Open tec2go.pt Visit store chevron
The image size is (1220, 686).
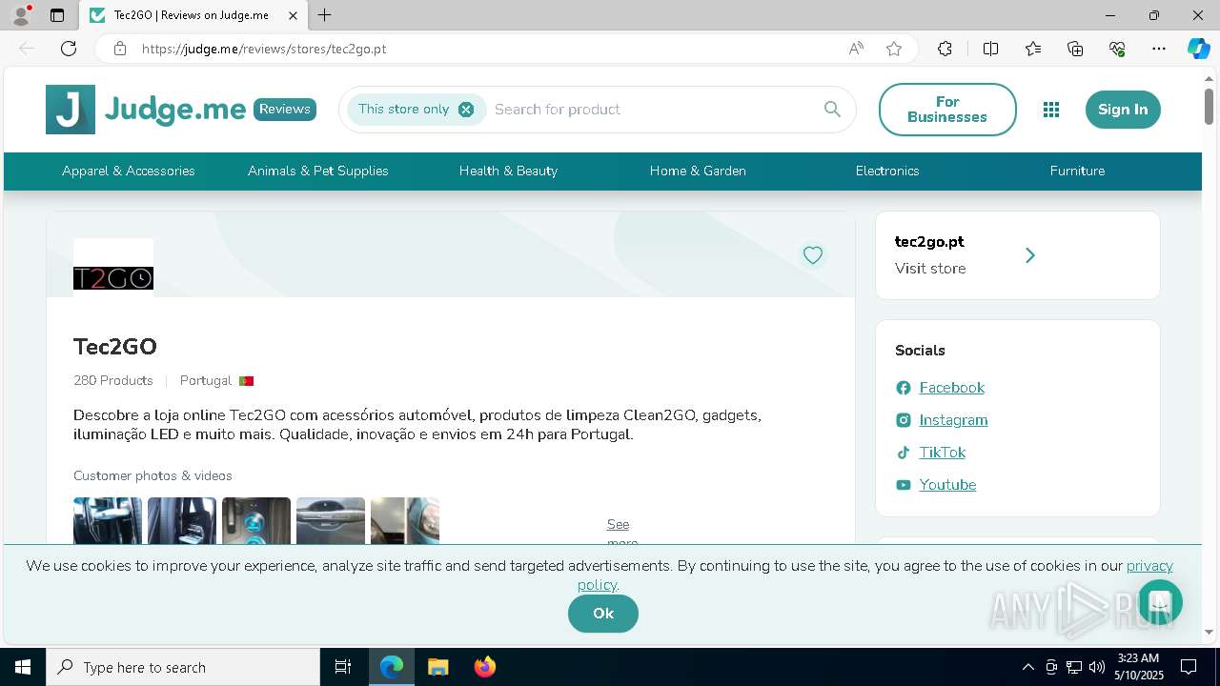pos(1029,255)
